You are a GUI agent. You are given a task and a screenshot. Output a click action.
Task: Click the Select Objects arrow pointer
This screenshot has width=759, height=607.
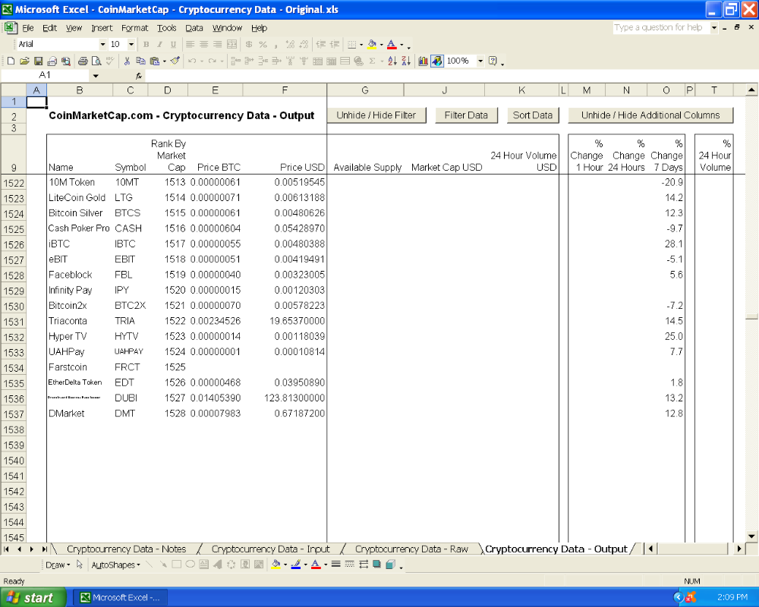(80, 565)
